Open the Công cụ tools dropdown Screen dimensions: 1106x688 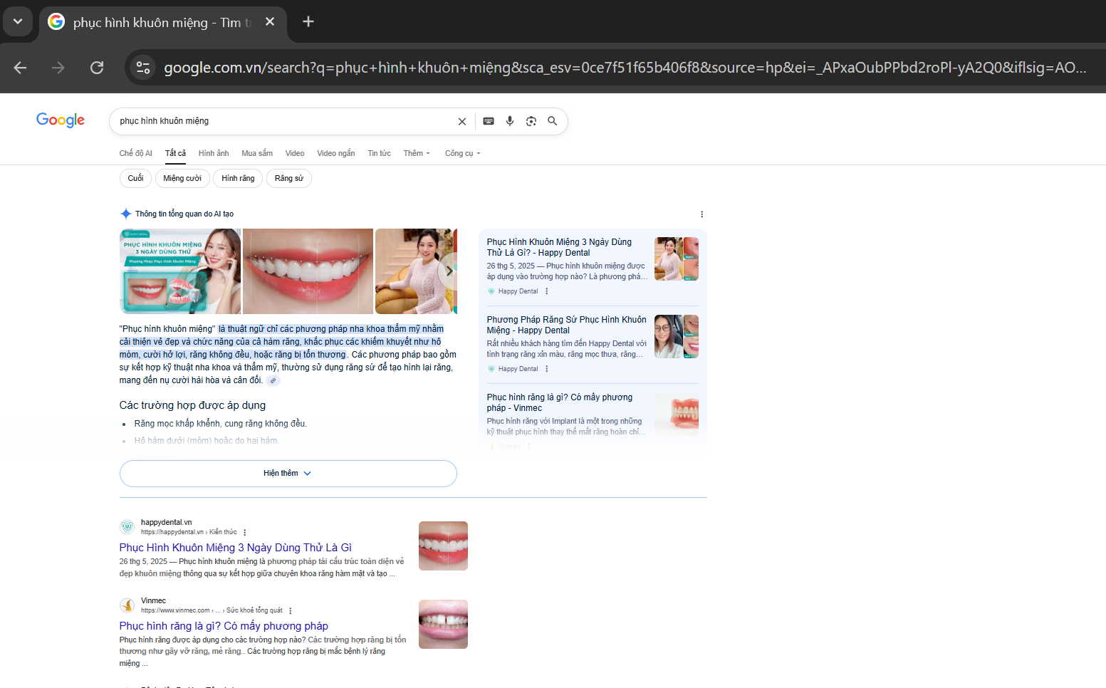click(463, 153)
